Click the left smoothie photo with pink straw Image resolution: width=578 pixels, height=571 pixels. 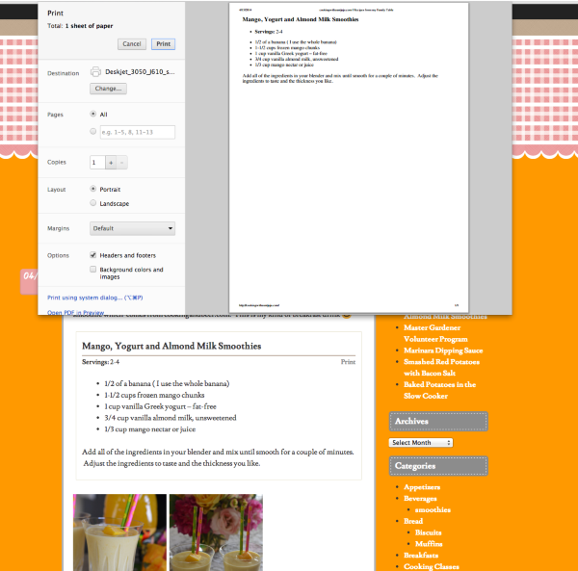(119, 532)
